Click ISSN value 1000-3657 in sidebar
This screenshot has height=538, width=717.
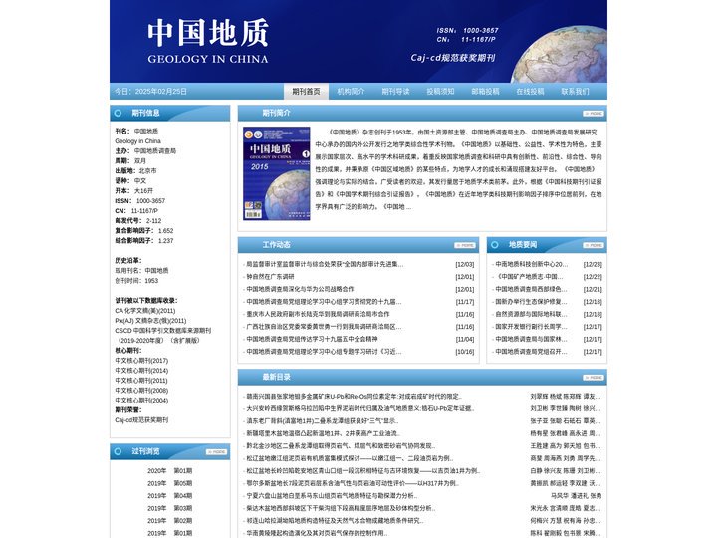pos(151,201)
